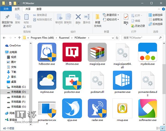Select pcmasterdata.dll file
The image size is (166, 131).
(147, 80)
